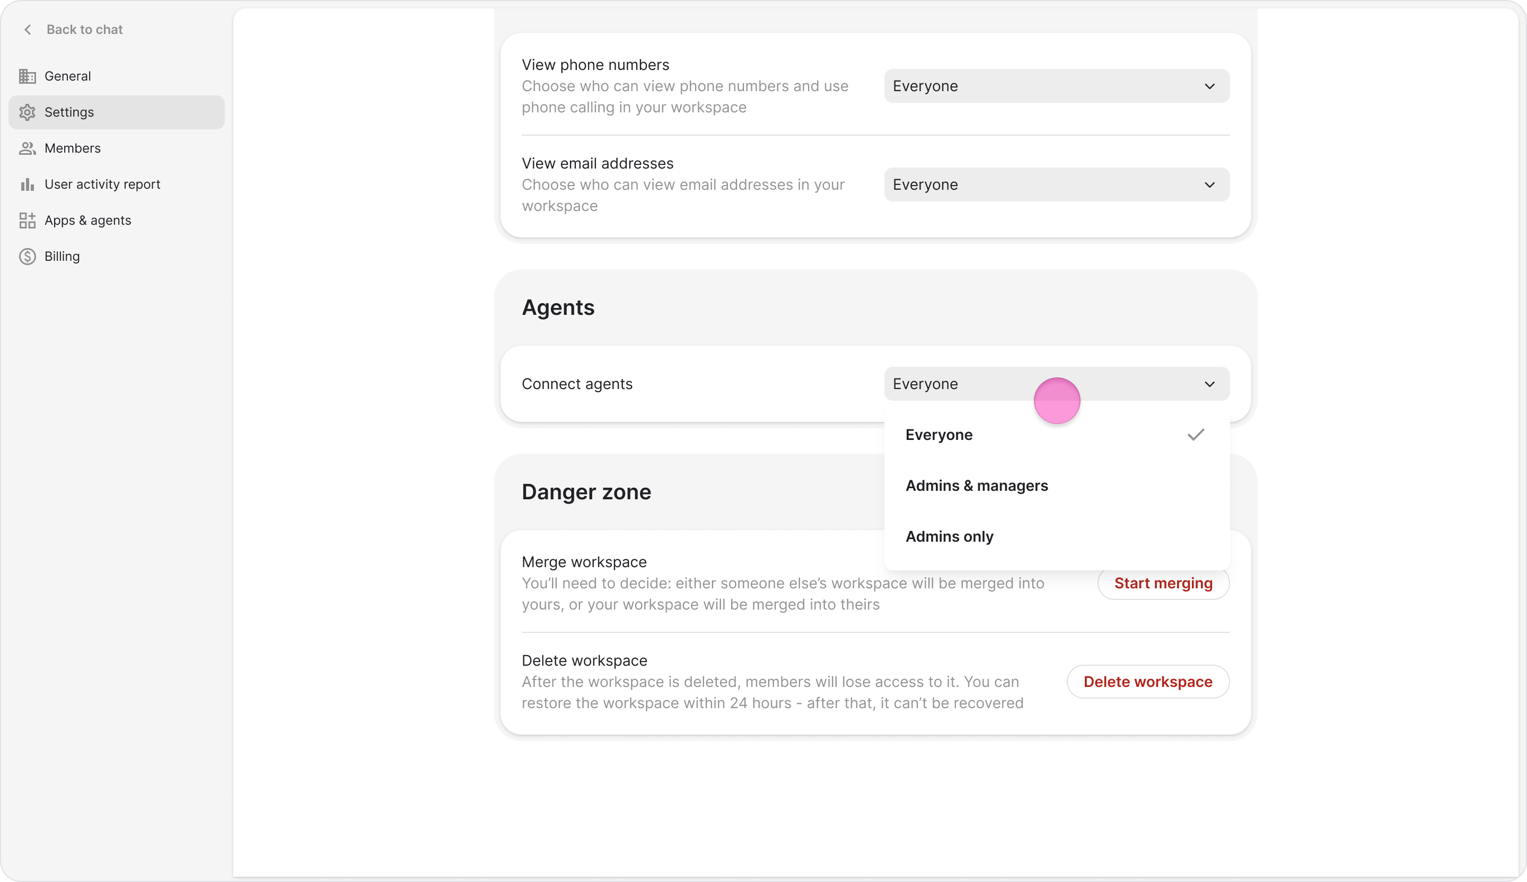Click the Danger zone heading
Image resolution: width=1527 pixels, height=882 pixels.
(586, 492)
